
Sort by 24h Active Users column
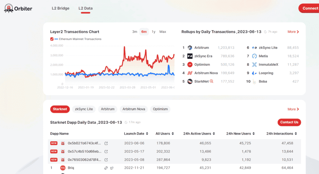click(x=214, y=134)
